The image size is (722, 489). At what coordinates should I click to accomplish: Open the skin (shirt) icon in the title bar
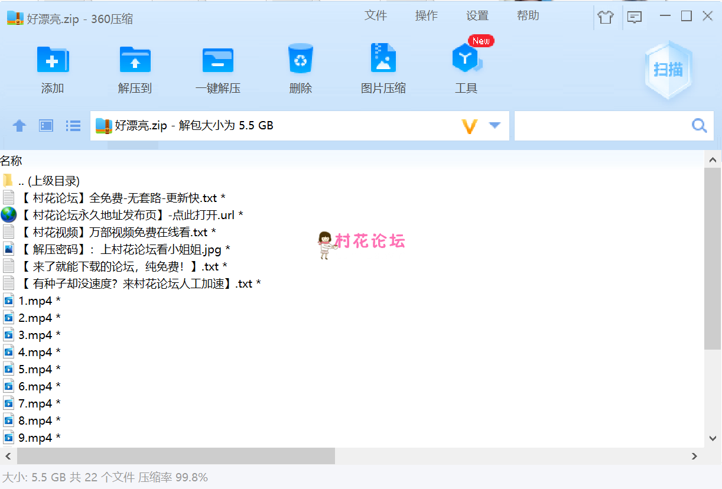pos(606,17)
